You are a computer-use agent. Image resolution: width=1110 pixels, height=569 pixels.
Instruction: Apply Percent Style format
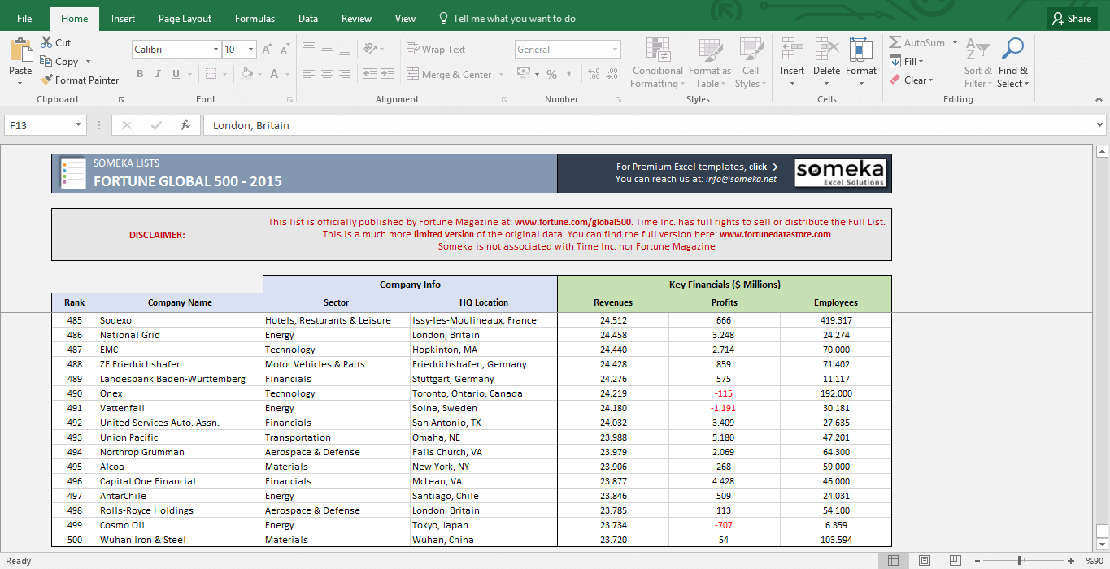click(551, 74)
